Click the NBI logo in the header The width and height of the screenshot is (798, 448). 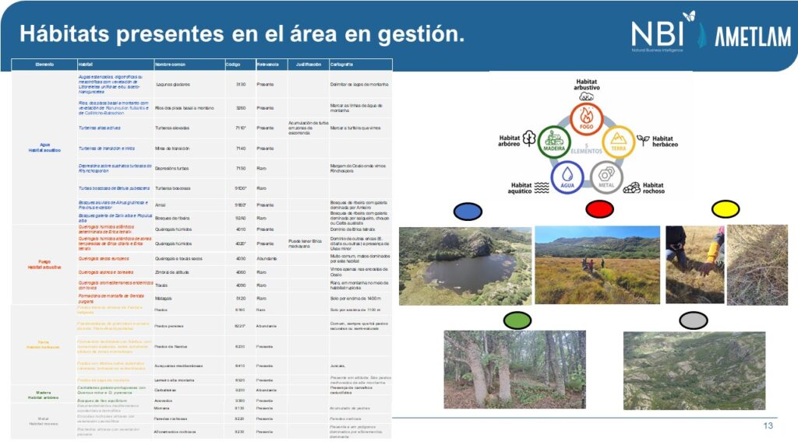pos(657,34)
